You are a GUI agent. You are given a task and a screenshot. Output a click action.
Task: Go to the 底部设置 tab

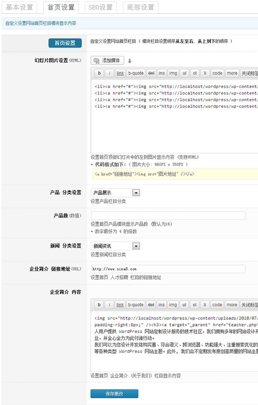[x=140, y=7]
